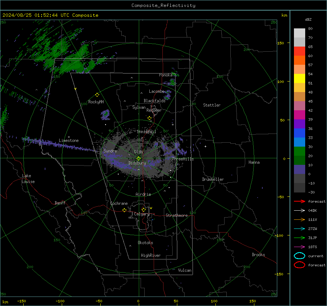Click the Hanna town label
Image resolution: width=327 pixels, height=306 pixels.
(x=254, y=162)
